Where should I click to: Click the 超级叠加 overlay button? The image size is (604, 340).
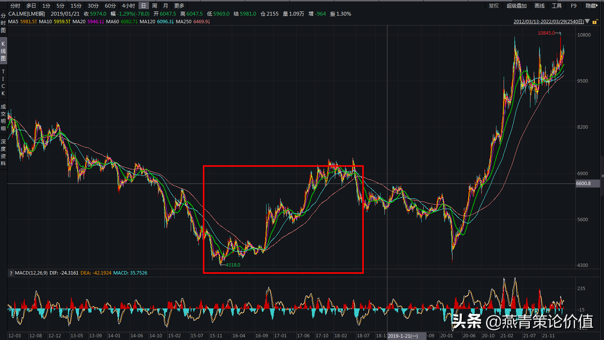(x=516, y=6)
